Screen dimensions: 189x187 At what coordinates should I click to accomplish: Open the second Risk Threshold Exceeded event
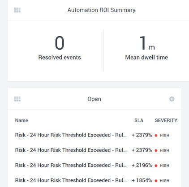[71, 150]
